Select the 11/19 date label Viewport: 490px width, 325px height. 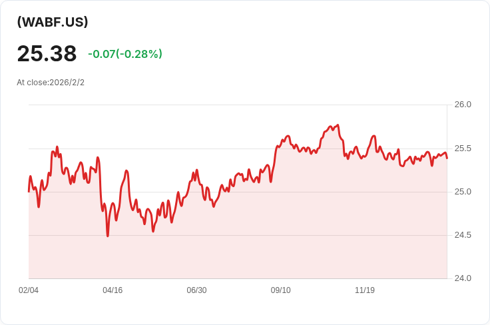click(x=365, y=290)
